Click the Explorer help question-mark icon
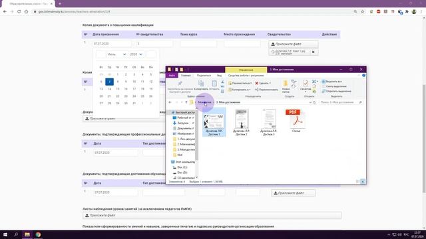Image resolution: width=426 pixels, height=239 pixels. (x=363, y=75)
